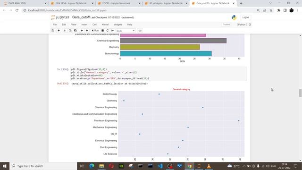
Task: Copy selected cells from the toolbar
Action: (70, 31)
